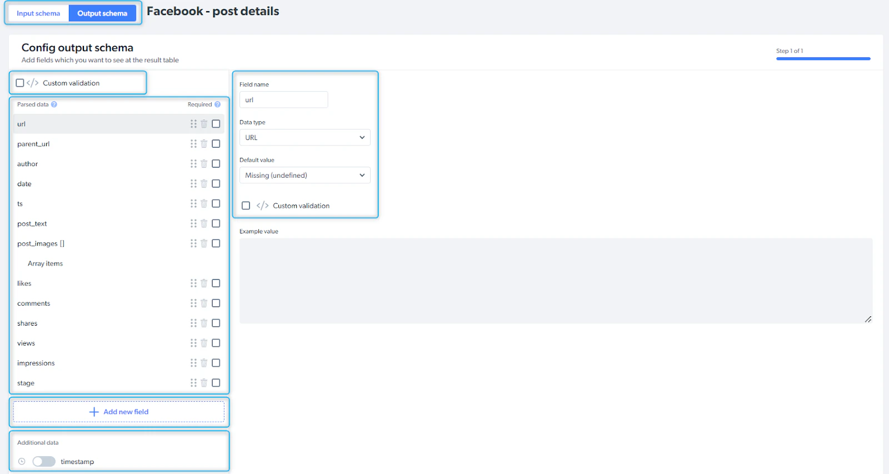The image size is (889, 474).
Task: Click drag handle on parent_url row
Action: coord(193,144)
